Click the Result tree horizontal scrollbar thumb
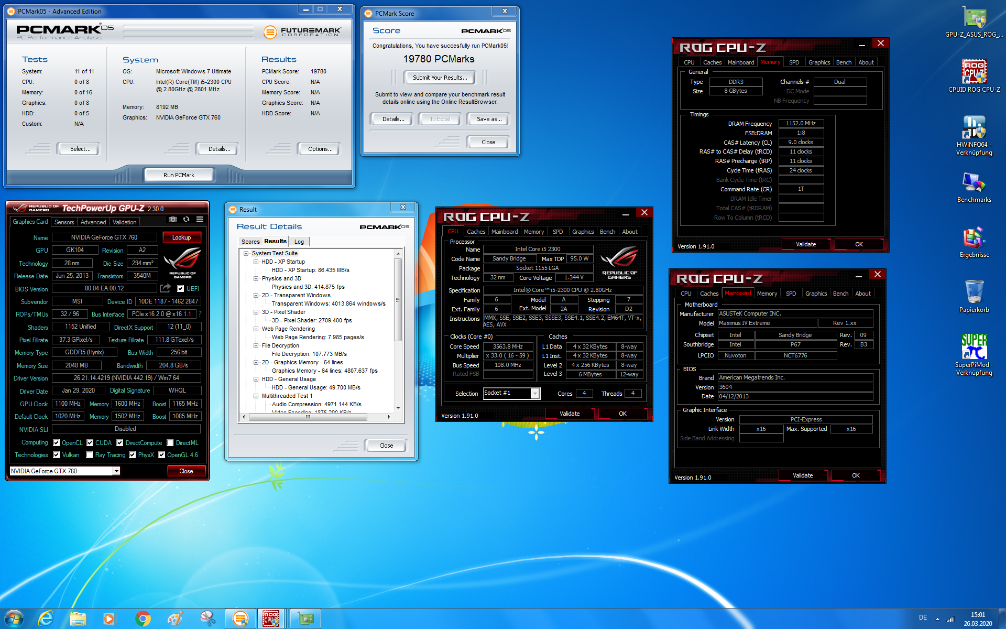The height and width of the screenshot is (629, 1006). coord(308,417)
